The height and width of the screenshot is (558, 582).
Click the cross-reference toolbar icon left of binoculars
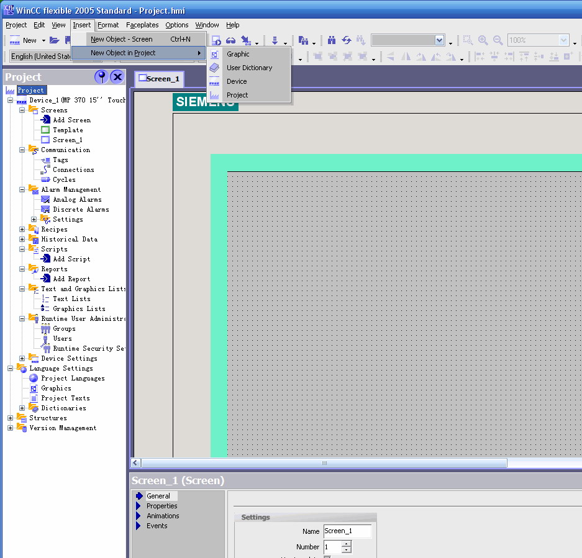(303, 40)
